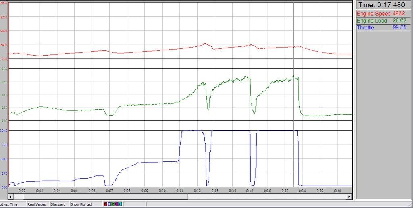Click the 0:07 time axis label

(110, 191)
